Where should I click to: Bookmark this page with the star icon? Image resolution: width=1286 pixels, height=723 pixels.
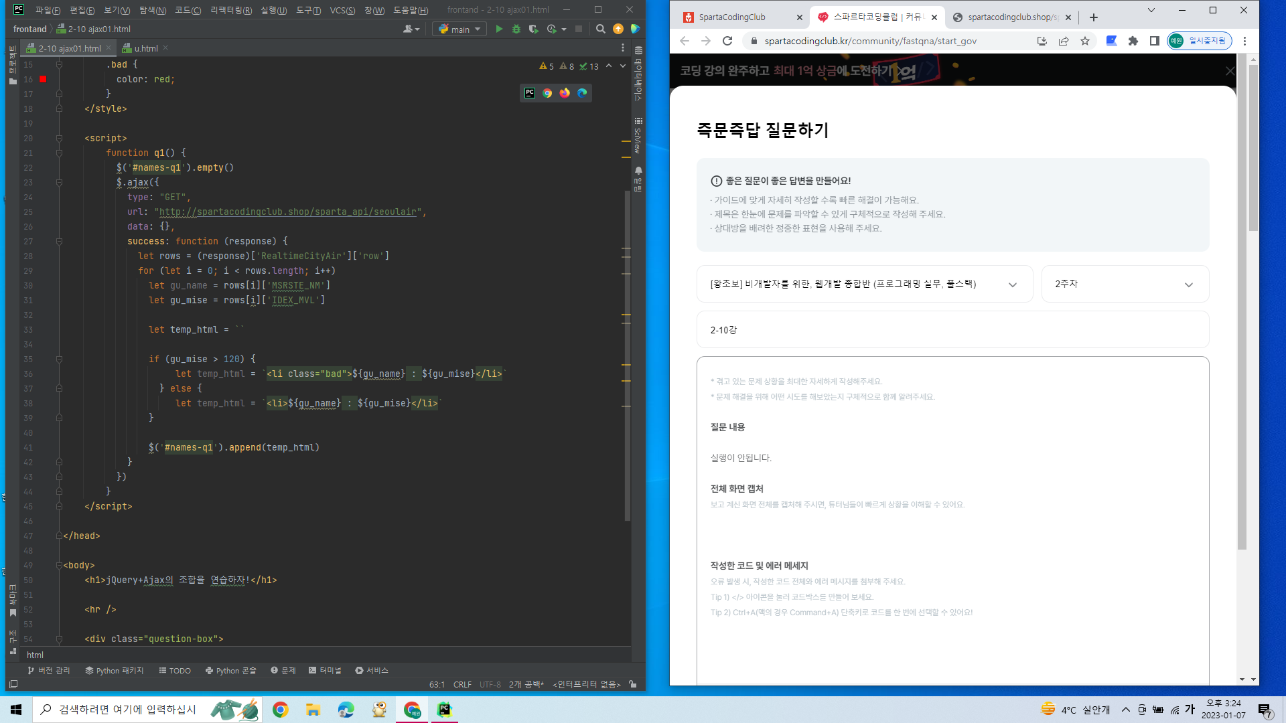tap(1085, 41)
